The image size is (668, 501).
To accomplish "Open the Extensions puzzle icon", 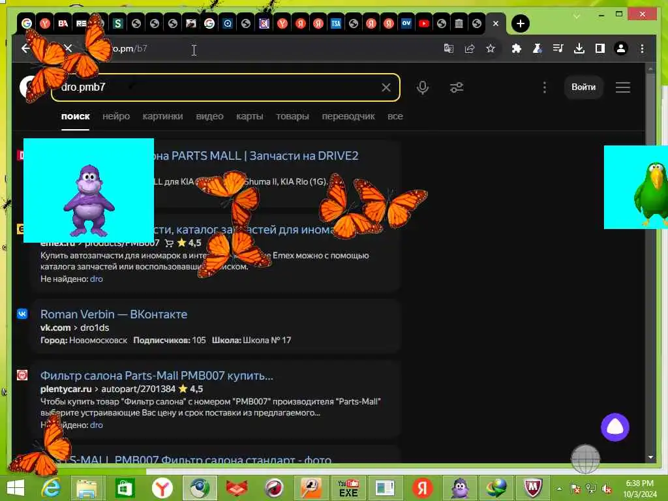I will (517, 48).
